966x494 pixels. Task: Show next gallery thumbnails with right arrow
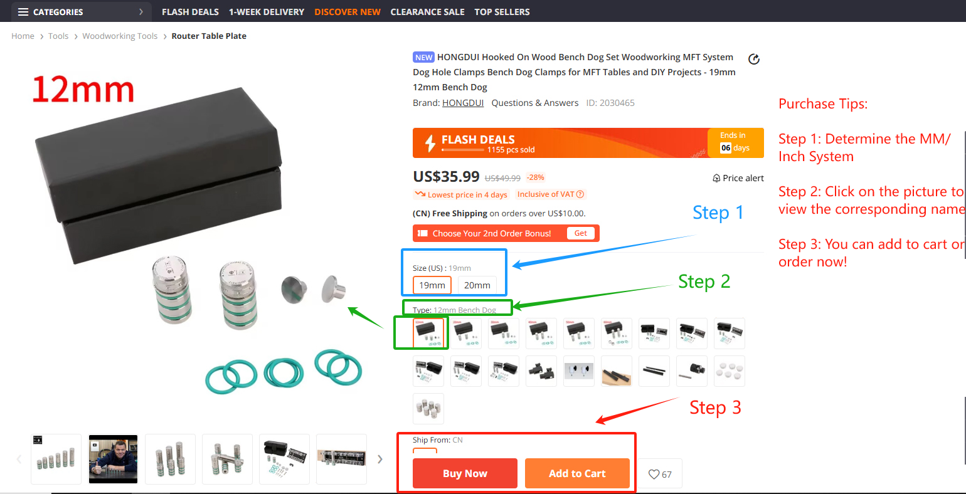(379, 459)
